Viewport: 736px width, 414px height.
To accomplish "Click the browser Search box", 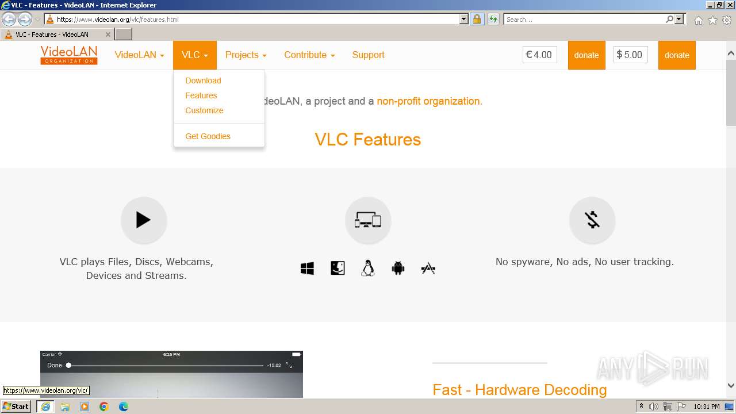I will 584,19.
